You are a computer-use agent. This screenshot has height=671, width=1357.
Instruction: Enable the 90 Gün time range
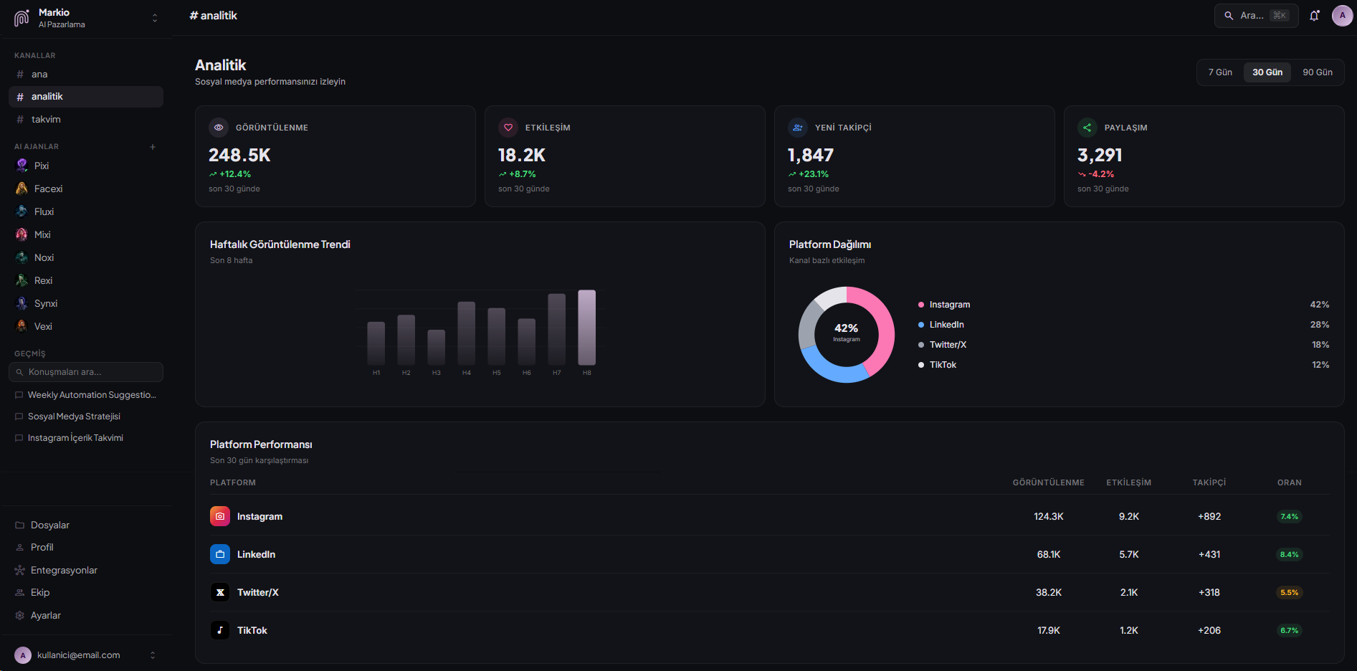[x=1318, y=72]
